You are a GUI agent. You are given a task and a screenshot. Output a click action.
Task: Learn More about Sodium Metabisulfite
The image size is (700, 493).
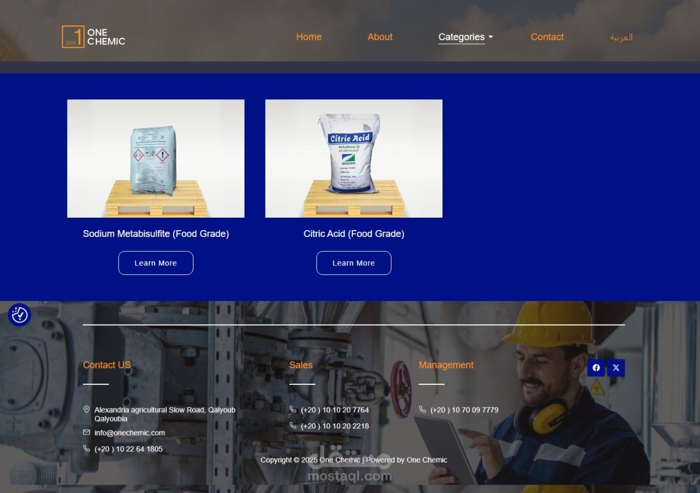155,263
